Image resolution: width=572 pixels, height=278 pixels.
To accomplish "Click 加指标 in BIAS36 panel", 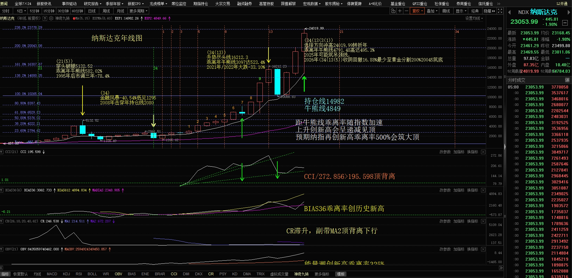I will pos(459,190).
